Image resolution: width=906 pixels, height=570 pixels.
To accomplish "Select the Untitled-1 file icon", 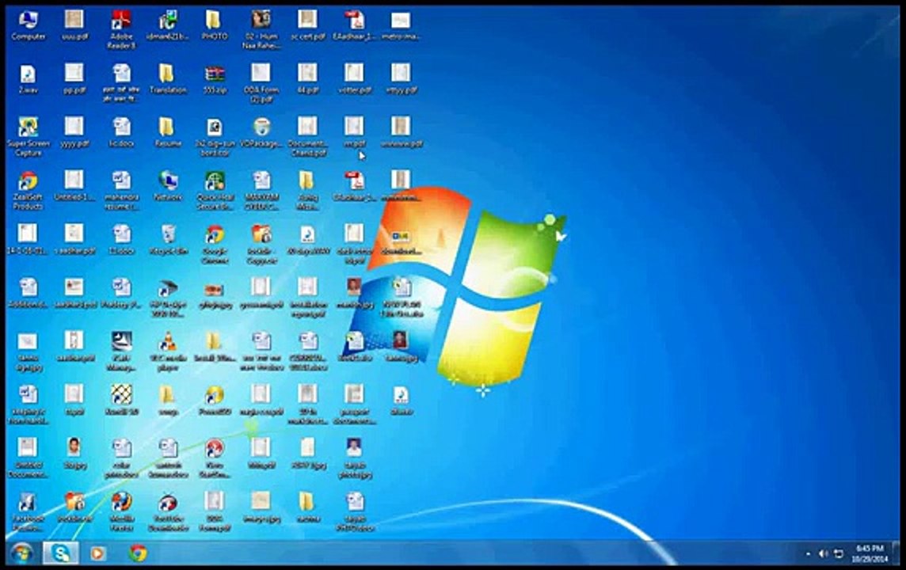I will [x=74, y=187].
